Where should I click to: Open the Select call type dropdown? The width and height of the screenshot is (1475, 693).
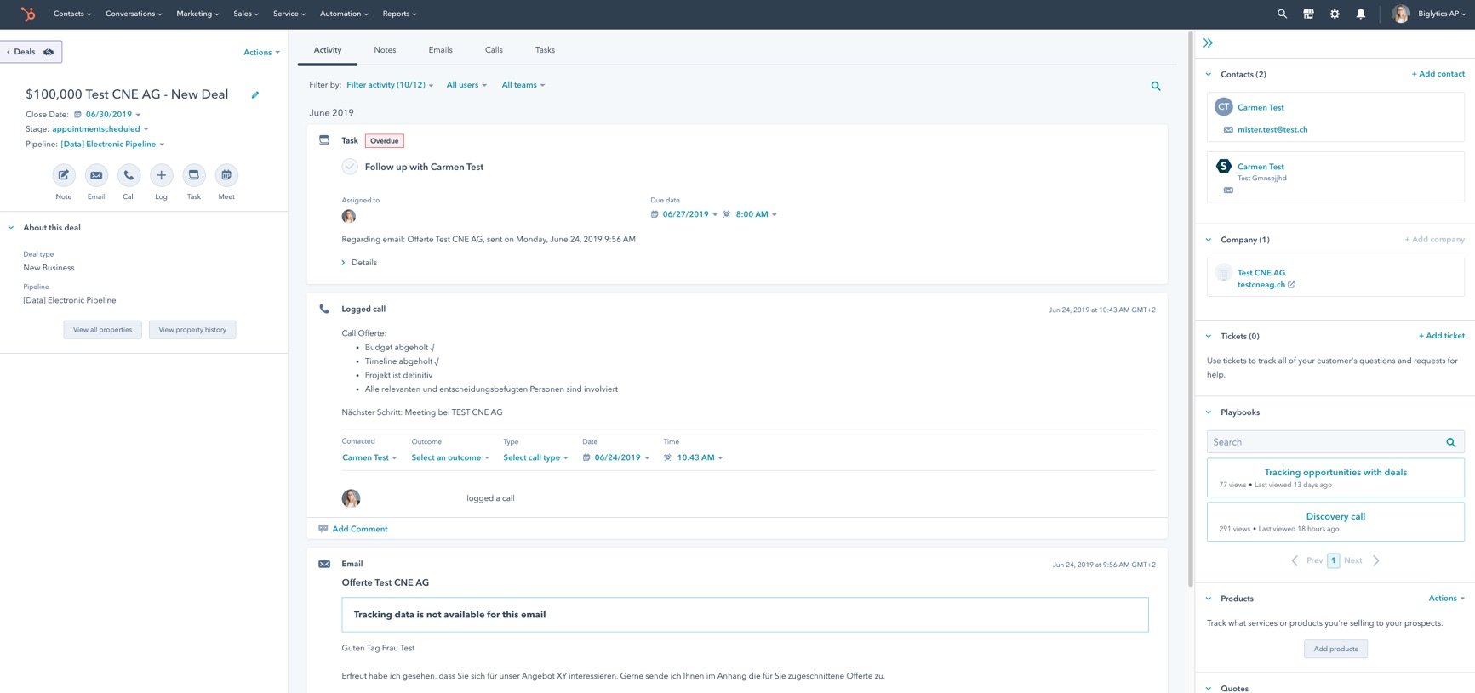pos(535,457)
